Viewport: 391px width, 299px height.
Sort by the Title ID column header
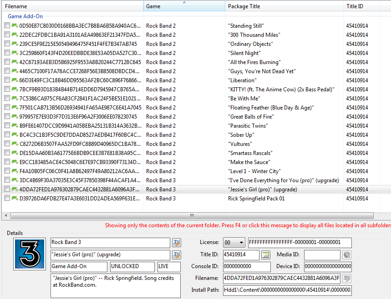click(x=361, y=6)
